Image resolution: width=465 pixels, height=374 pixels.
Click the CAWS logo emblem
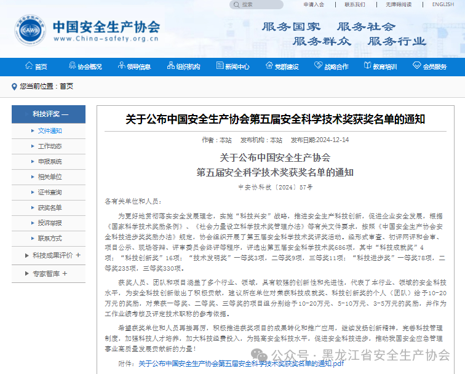(31, 30)
